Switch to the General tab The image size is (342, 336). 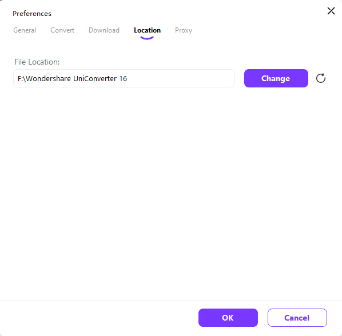click(x=25, y=30)
